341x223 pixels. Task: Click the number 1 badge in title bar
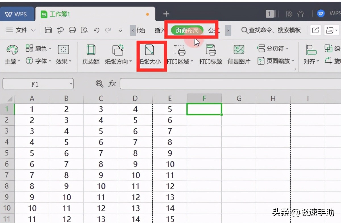click(x=270, y=14)
